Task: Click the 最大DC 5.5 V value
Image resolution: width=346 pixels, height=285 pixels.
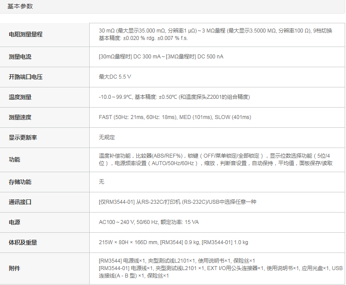Action: (115, 77)
